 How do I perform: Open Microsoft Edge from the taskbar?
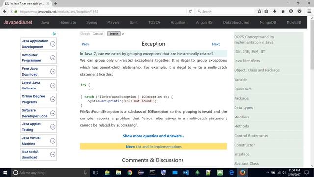(x=231, y=173)
